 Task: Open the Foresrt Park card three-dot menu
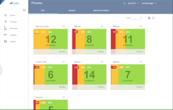point(64,62)
